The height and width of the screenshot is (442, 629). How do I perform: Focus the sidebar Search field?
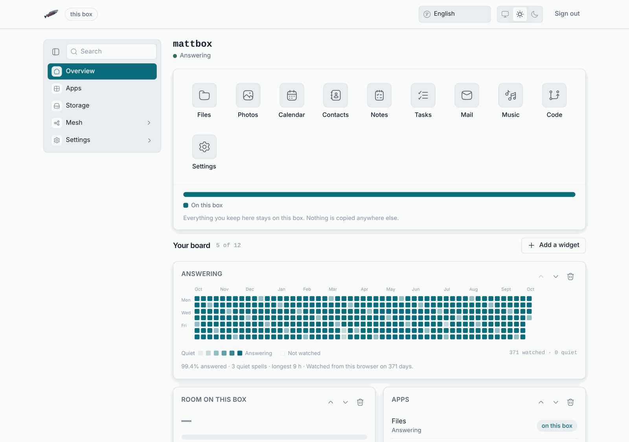click(x=112, y=51)
